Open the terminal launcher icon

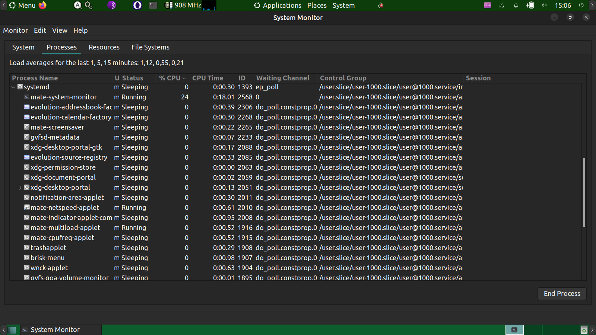[x=153, y=5]
